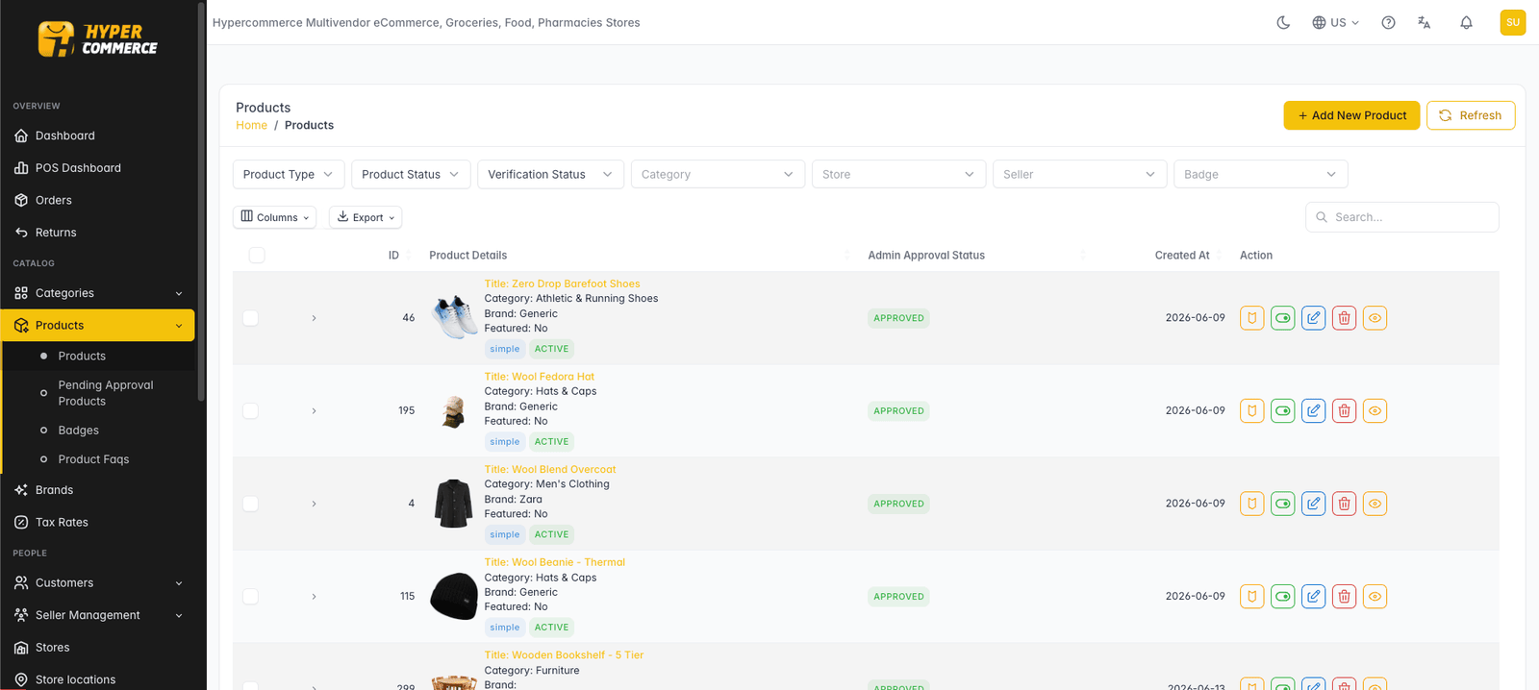Image resolution: width=1539 pixels, height=690 pixels.
Task: Open the language translate icon
Action: [x=1425, y=22]
